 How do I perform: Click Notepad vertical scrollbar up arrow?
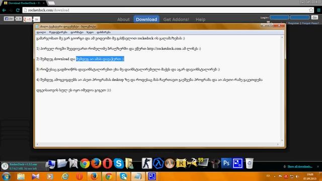click(282, 37)
